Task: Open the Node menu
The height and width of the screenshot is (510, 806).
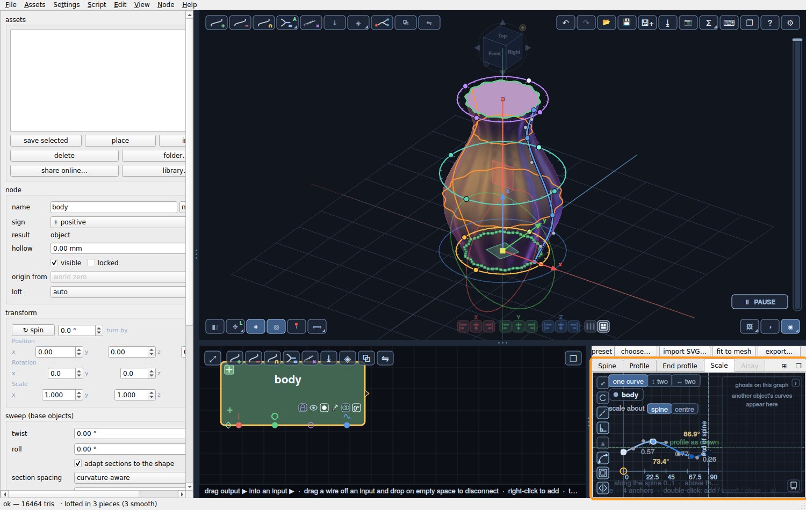Action: pos(166,5)
